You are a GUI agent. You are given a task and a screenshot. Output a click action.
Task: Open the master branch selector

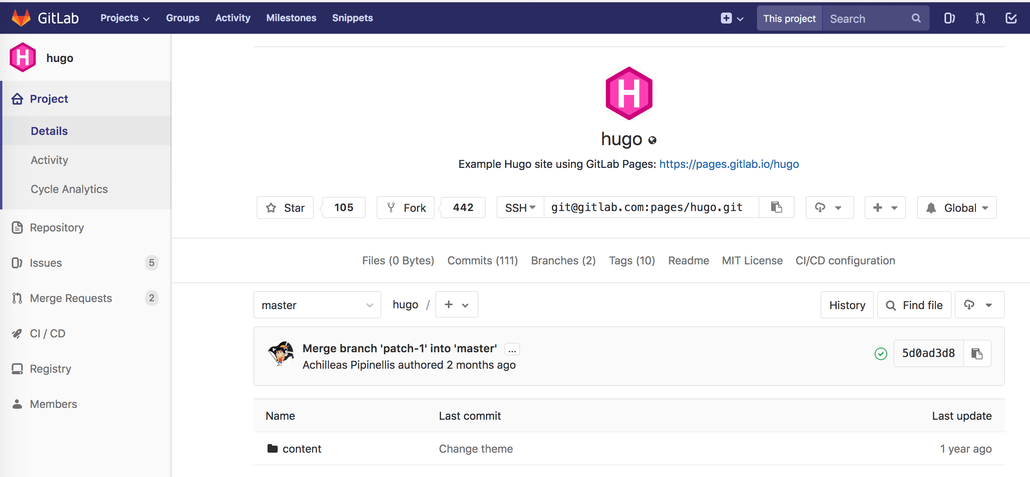(317, 305)
